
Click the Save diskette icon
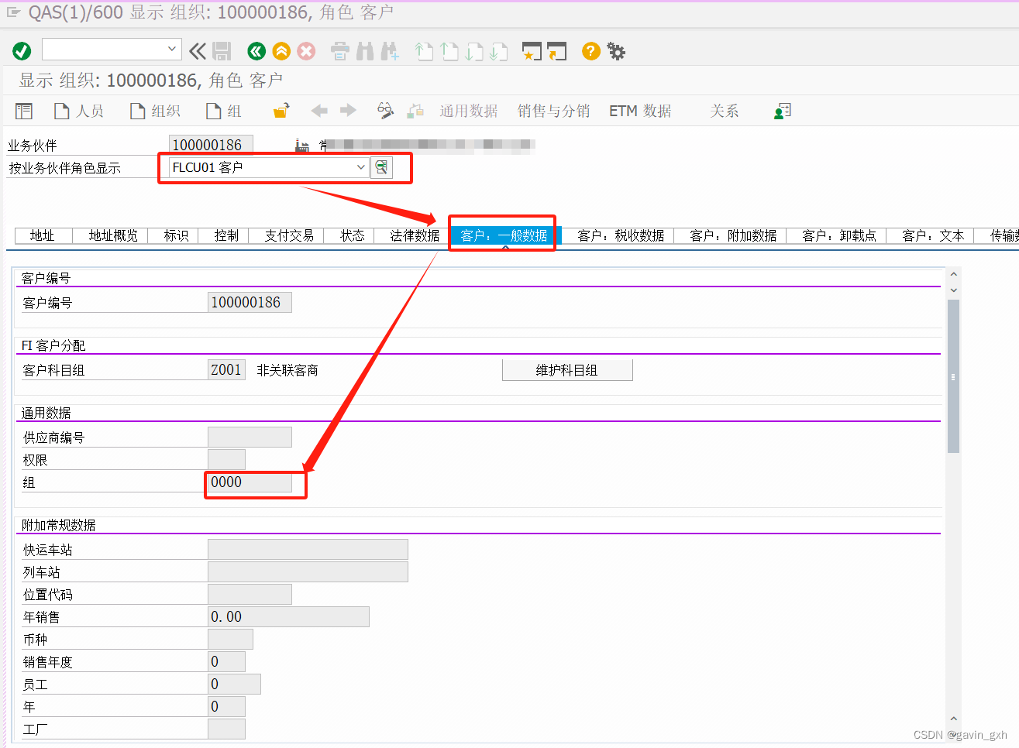pos(222,51)
